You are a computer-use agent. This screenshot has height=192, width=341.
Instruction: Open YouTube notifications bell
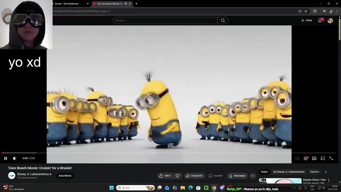[320, 21]
